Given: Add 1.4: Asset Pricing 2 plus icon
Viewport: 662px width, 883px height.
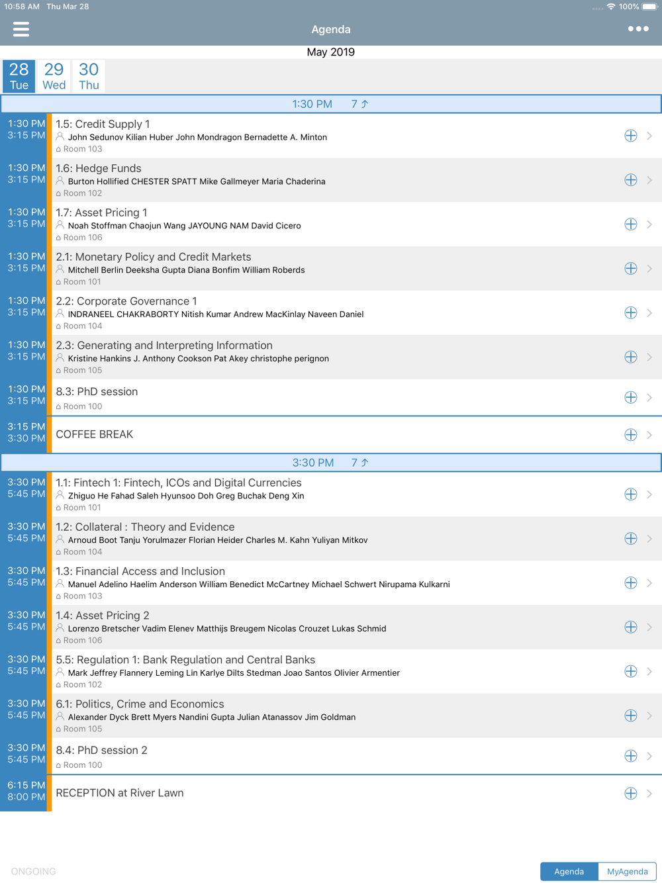Looking at the screenshot, I should (x=631, y=627).
